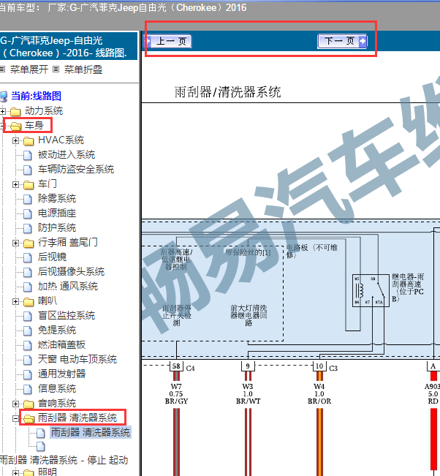Open the 盲区监控系统 document icon
Screen dimensions: 440x476
(x=28, y=317)
